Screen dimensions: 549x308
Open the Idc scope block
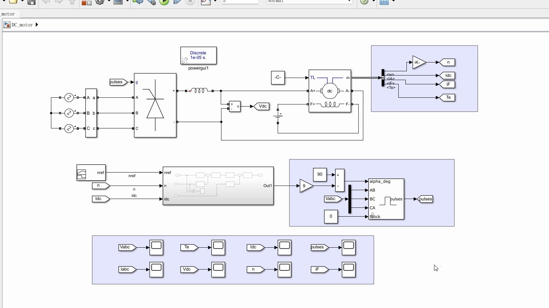(284, 247)
